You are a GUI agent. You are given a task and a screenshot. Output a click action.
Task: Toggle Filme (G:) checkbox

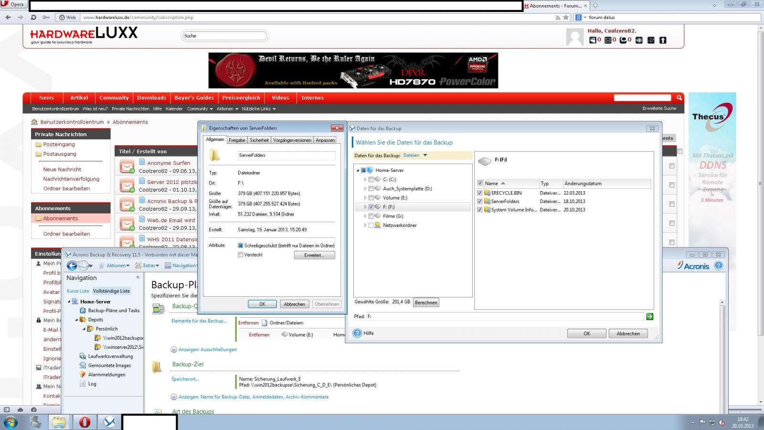(x=371, y=216)
